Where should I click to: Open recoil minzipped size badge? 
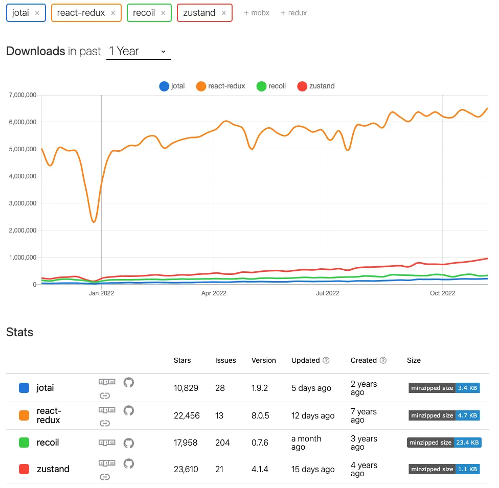444,443
